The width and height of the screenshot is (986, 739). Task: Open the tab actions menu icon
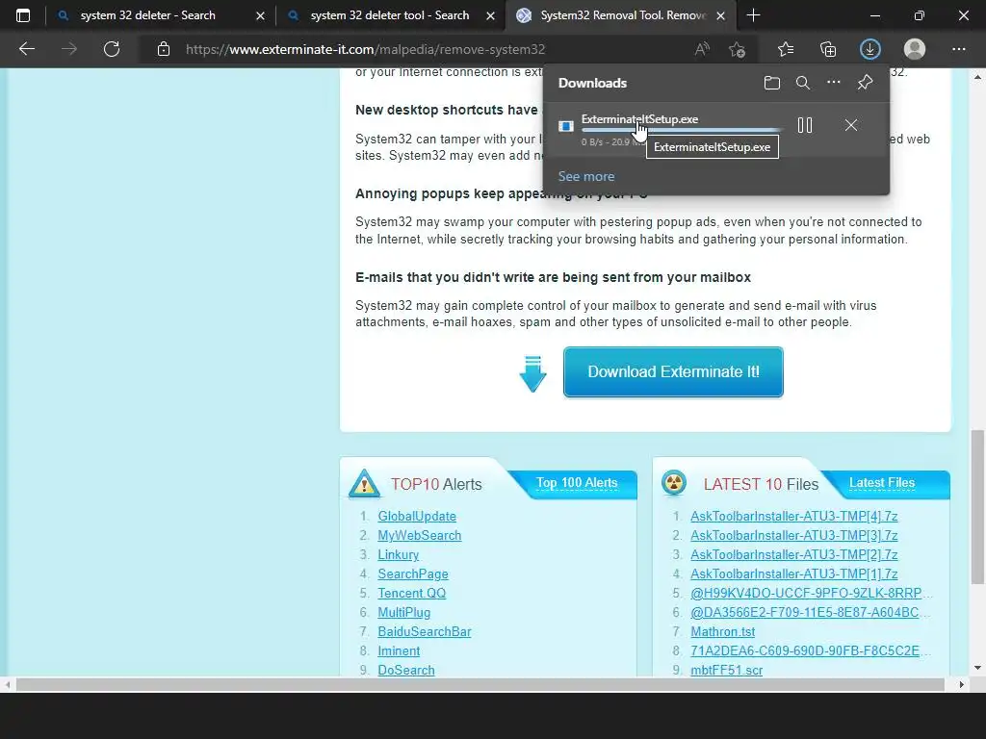point(23,15)
